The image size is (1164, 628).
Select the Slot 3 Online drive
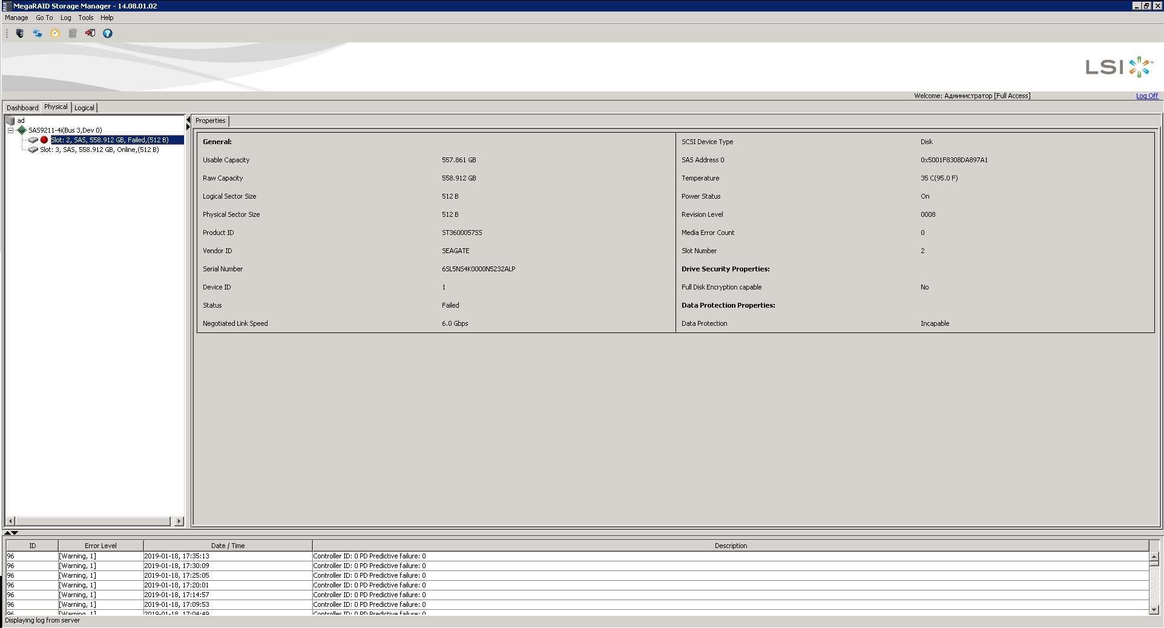99,150
